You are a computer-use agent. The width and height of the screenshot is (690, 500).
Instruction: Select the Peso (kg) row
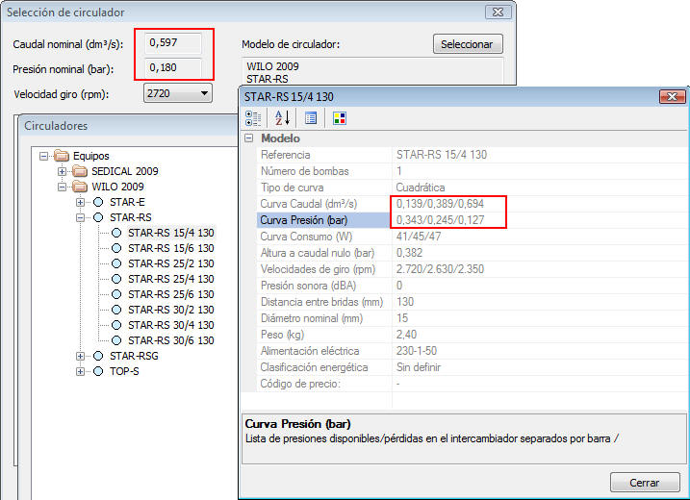point(473,335)
